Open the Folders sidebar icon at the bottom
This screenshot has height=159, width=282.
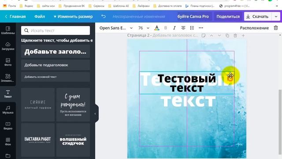[8, 155]
